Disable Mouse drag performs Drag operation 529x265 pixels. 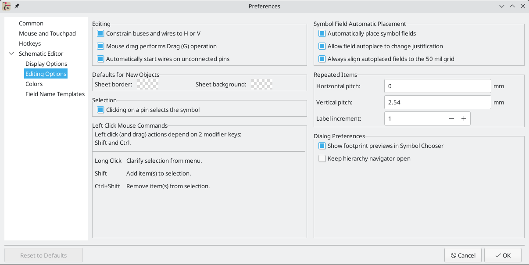pyautogui.click(x=100, y=46)
